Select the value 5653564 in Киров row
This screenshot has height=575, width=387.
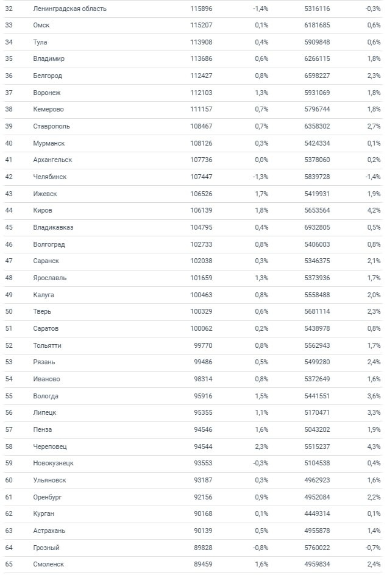(x=318, y=211)
